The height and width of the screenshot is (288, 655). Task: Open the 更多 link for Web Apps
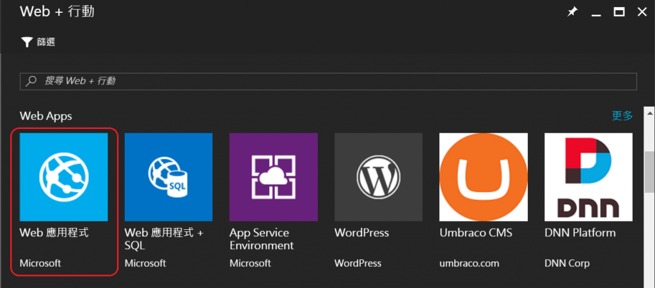(x=622, y=116)
